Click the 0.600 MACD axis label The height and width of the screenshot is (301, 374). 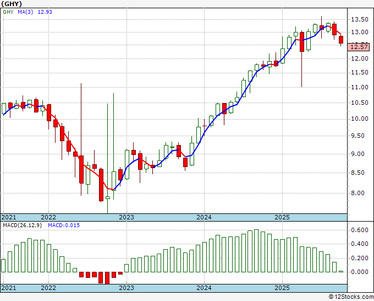[360, 230]
